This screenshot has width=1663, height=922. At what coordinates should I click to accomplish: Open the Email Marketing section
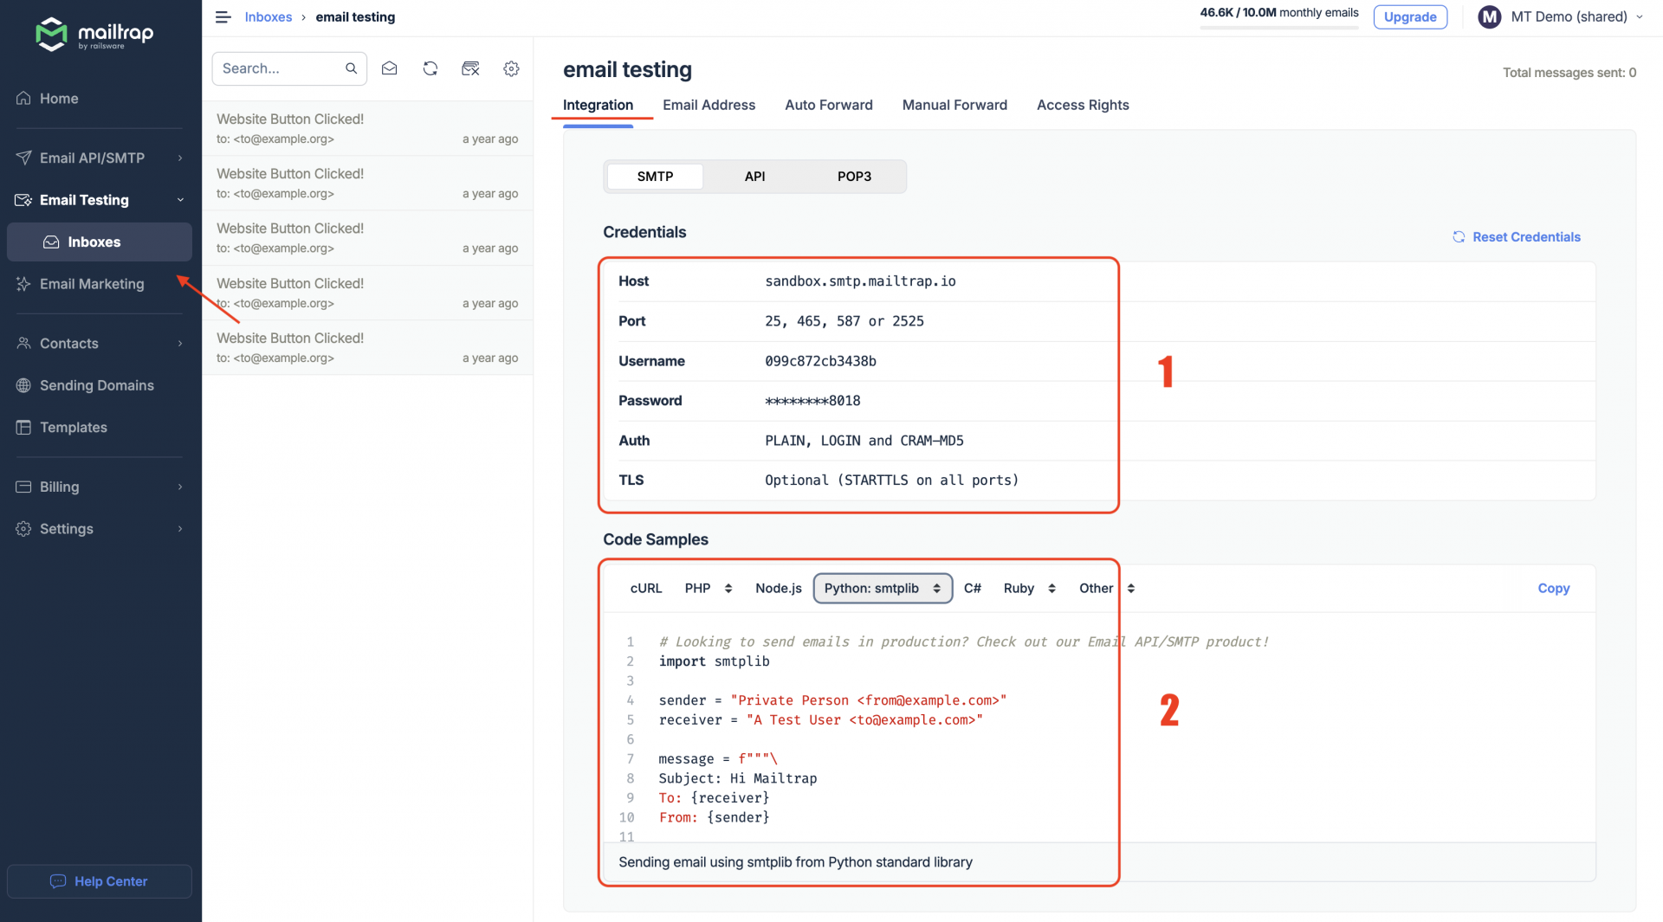click(x=91, y=284)
